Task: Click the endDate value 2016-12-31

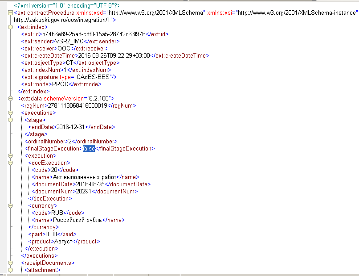Action: tap(70, 127)
